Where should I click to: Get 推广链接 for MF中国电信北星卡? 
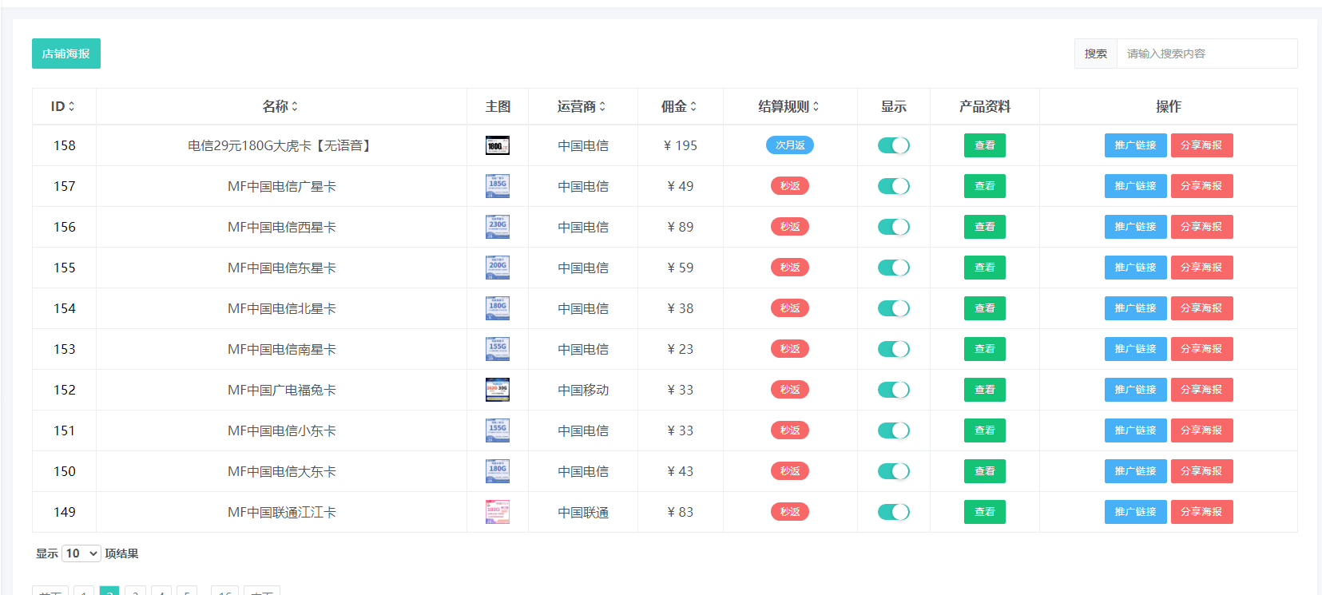1136,308
